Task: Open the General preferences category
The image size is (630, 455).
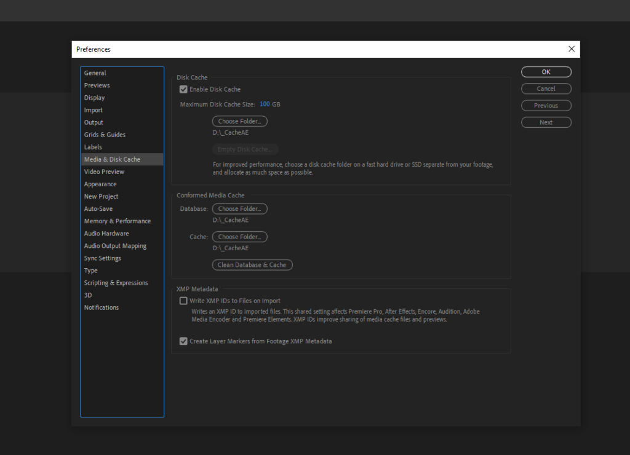Action: point(95,73)
